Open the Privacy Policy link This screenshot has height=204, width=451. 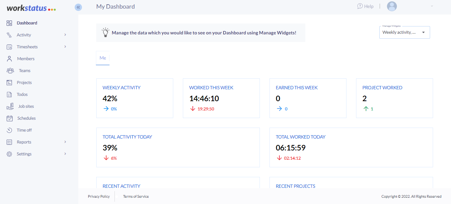[x=99, y=196]
